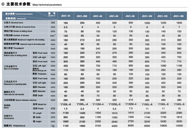Click weight value 1120
Screen dimensions: 189x130
[66, 126]
